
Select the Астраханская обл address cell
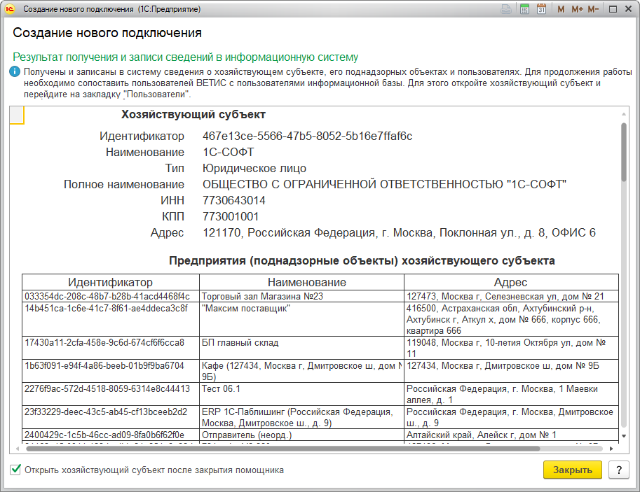coord(512,319)
